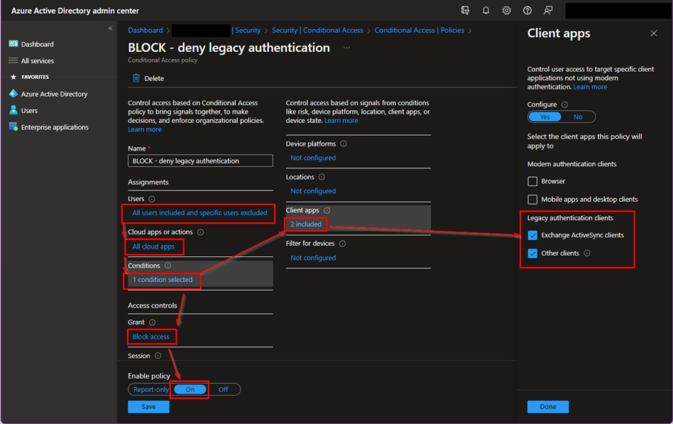Click the All services list icon

pyautogui.click(x=13, y=60)
